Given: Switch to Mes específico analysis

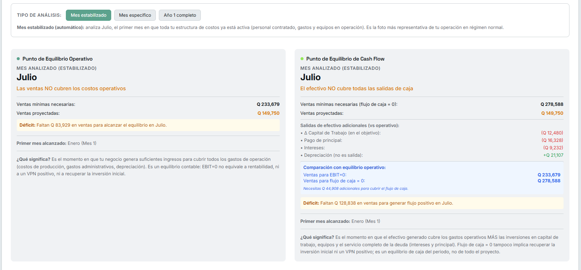Looking at the screenshot, I should tap(135, 15).
